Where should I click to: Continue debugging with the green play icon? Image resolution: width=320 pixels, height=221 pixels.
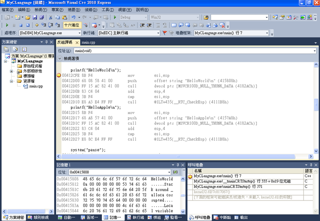(x=7, y=25)
